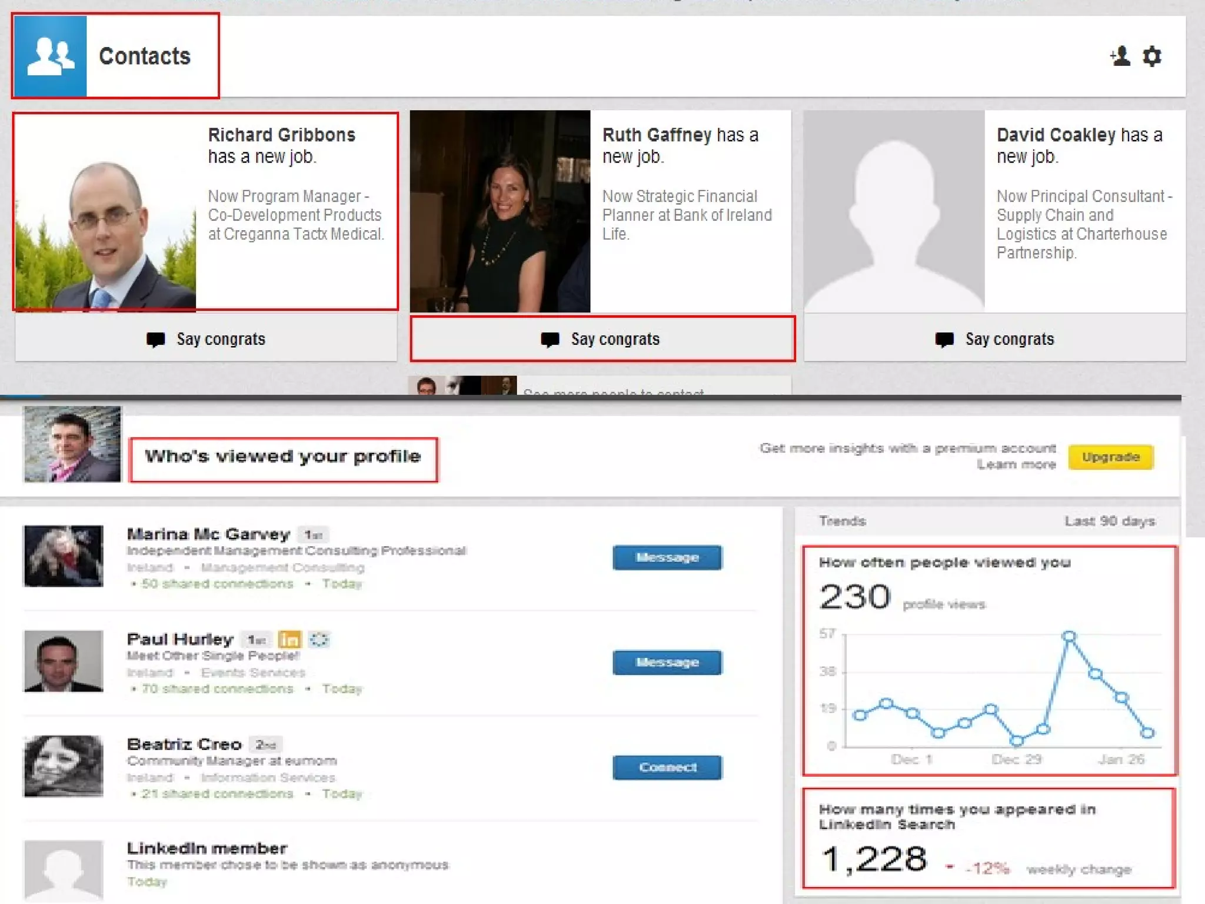The image size is (1205, 904).
Task: Click the open profile badge beside Paul Hurley
Action: [319, 639]
